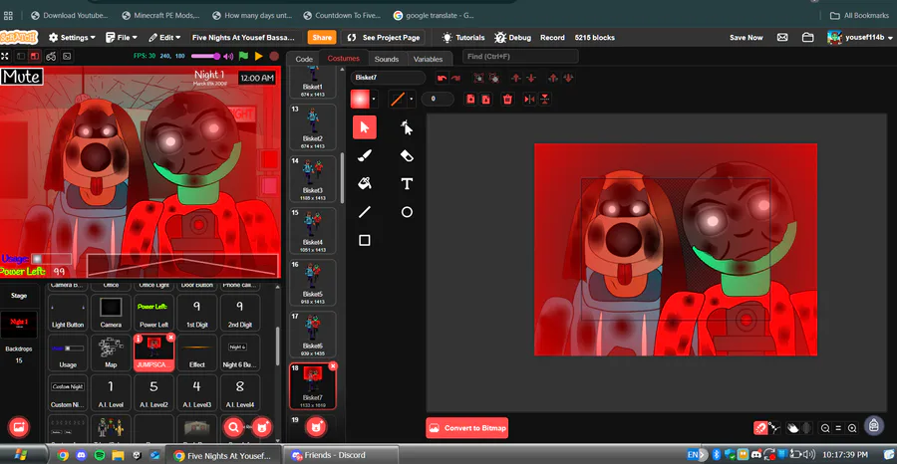This screenshot has width=897, height=464.
Task: Click the Record button
Action: click(x=552, y=37)
